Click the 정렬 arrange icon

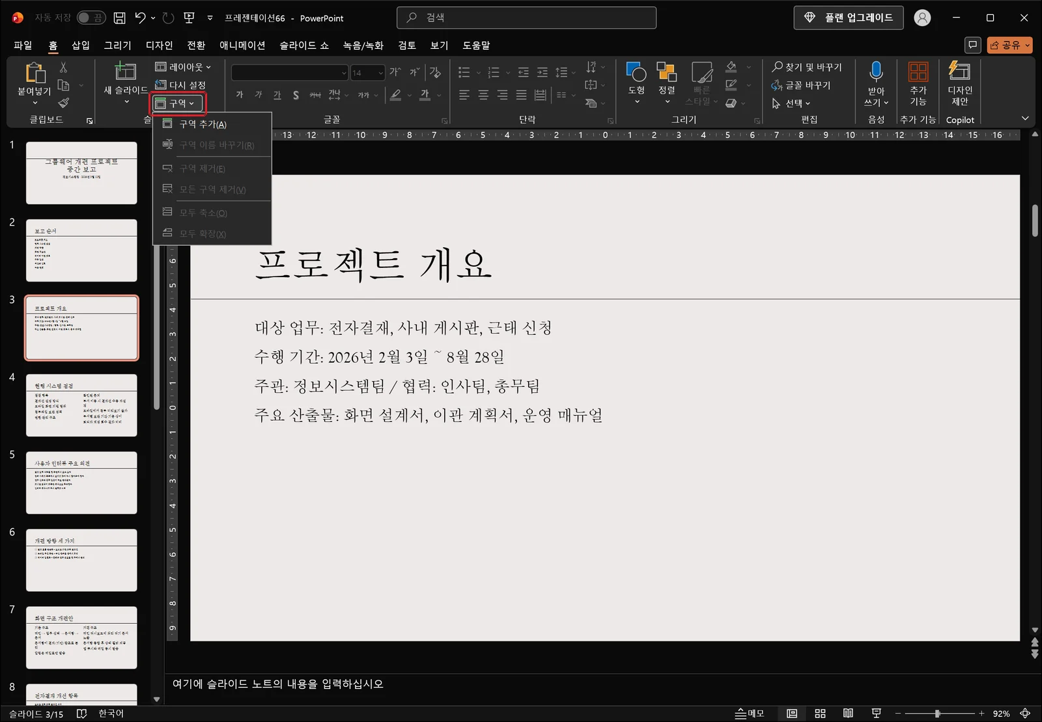(666, 72)
